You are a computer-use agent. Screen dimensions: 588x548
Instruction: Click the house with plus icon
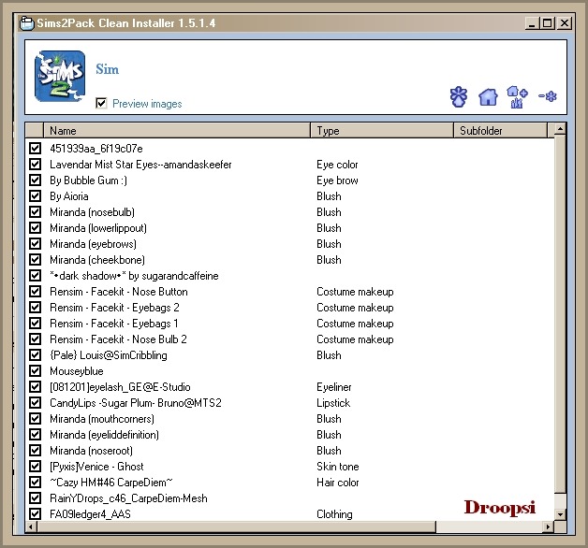click(517, 97)
